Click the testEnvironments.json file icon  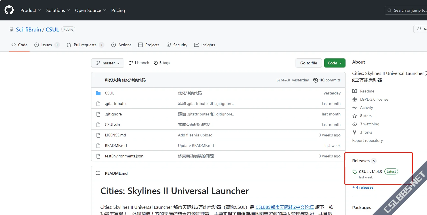tap(98, 156)
